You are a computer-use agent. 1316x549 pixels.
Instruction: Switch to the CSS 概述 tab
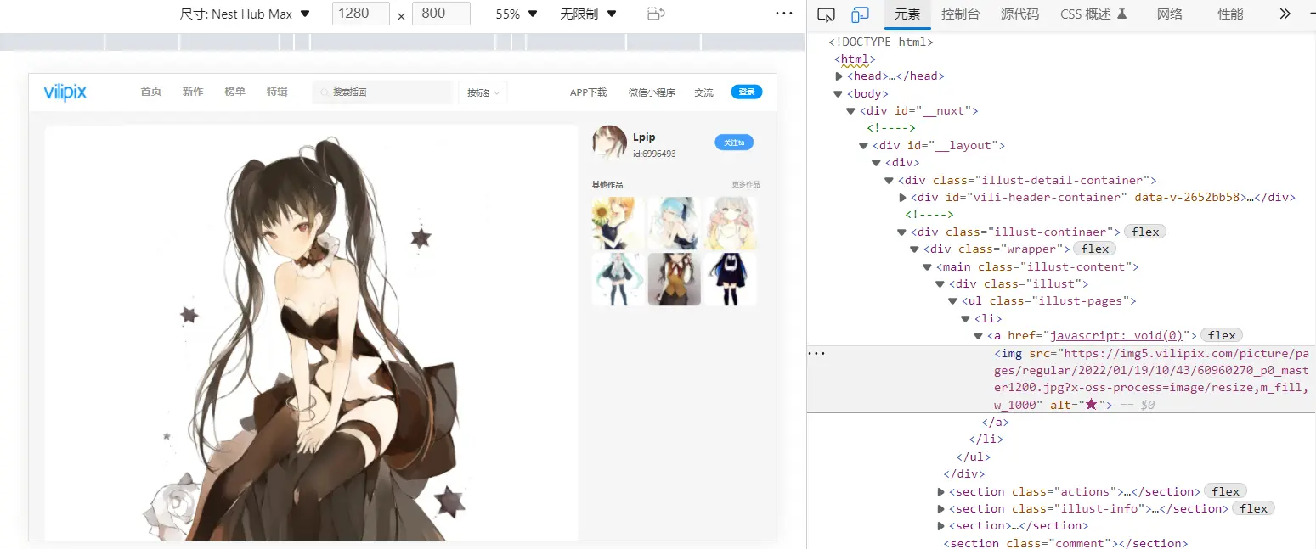pos(1093,14)
